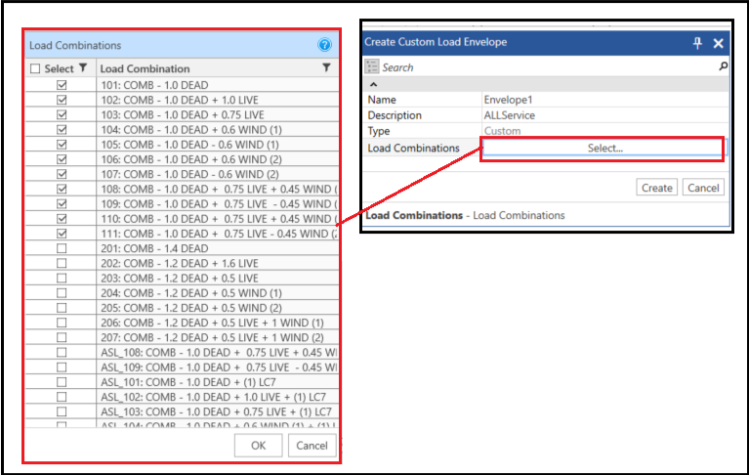This screenshot has height=475, width=749.
Task: Click the Load Combination column header
Action: pyautogui.click(x=145, y=68)
